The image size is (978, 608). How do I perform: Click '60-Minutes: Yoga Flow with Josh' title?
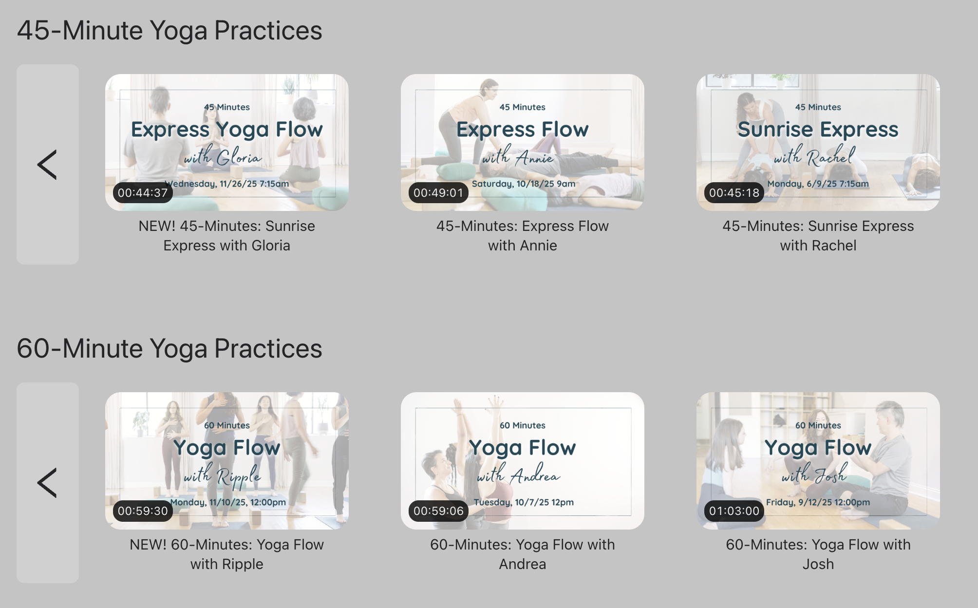(818, 554)
